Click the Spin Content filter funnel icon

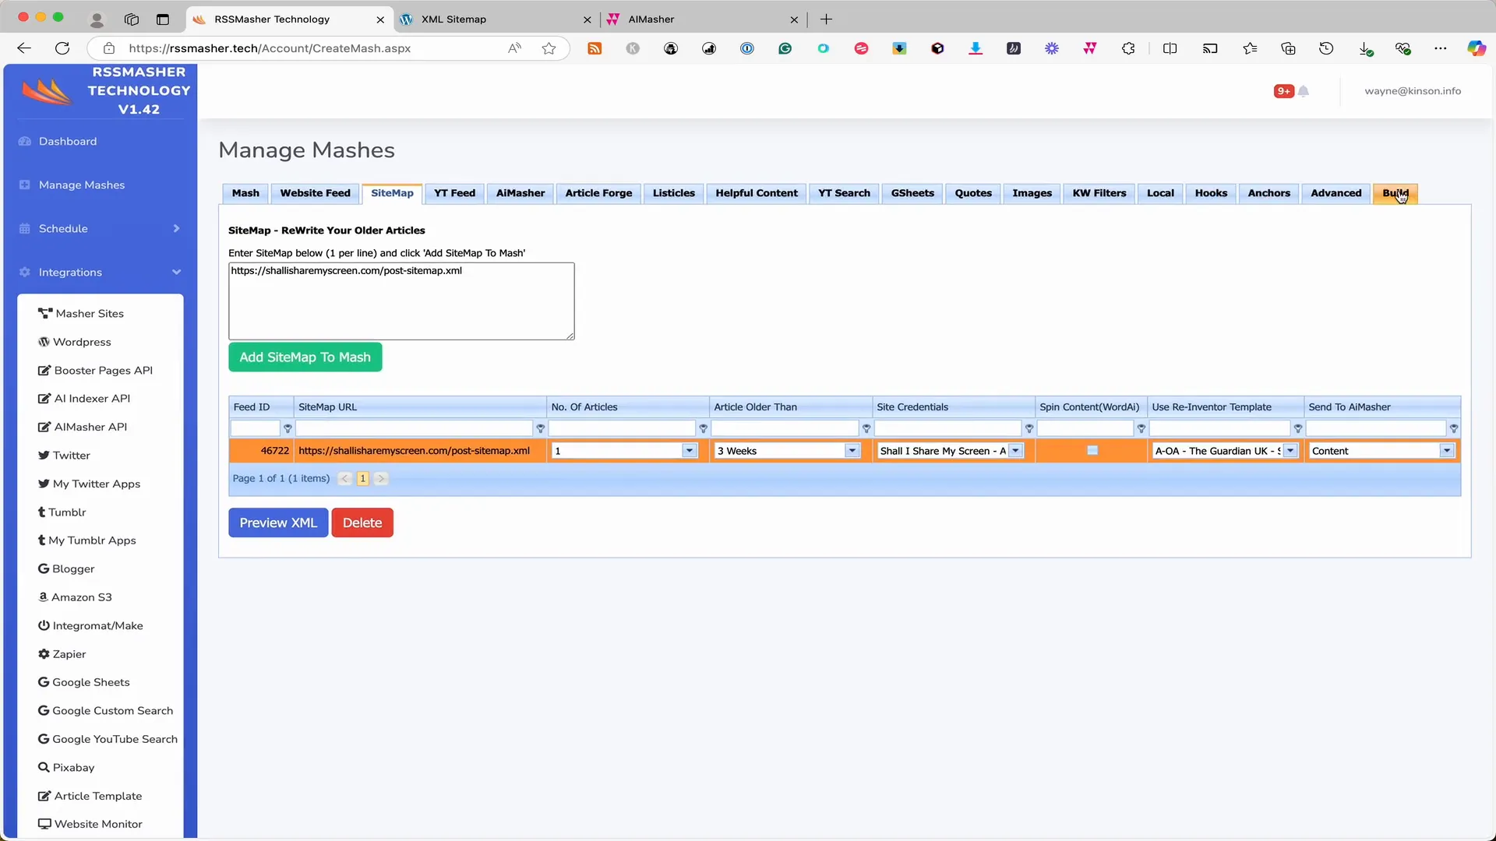1141,429
